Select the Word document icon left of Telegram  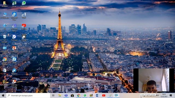point(5,71)
